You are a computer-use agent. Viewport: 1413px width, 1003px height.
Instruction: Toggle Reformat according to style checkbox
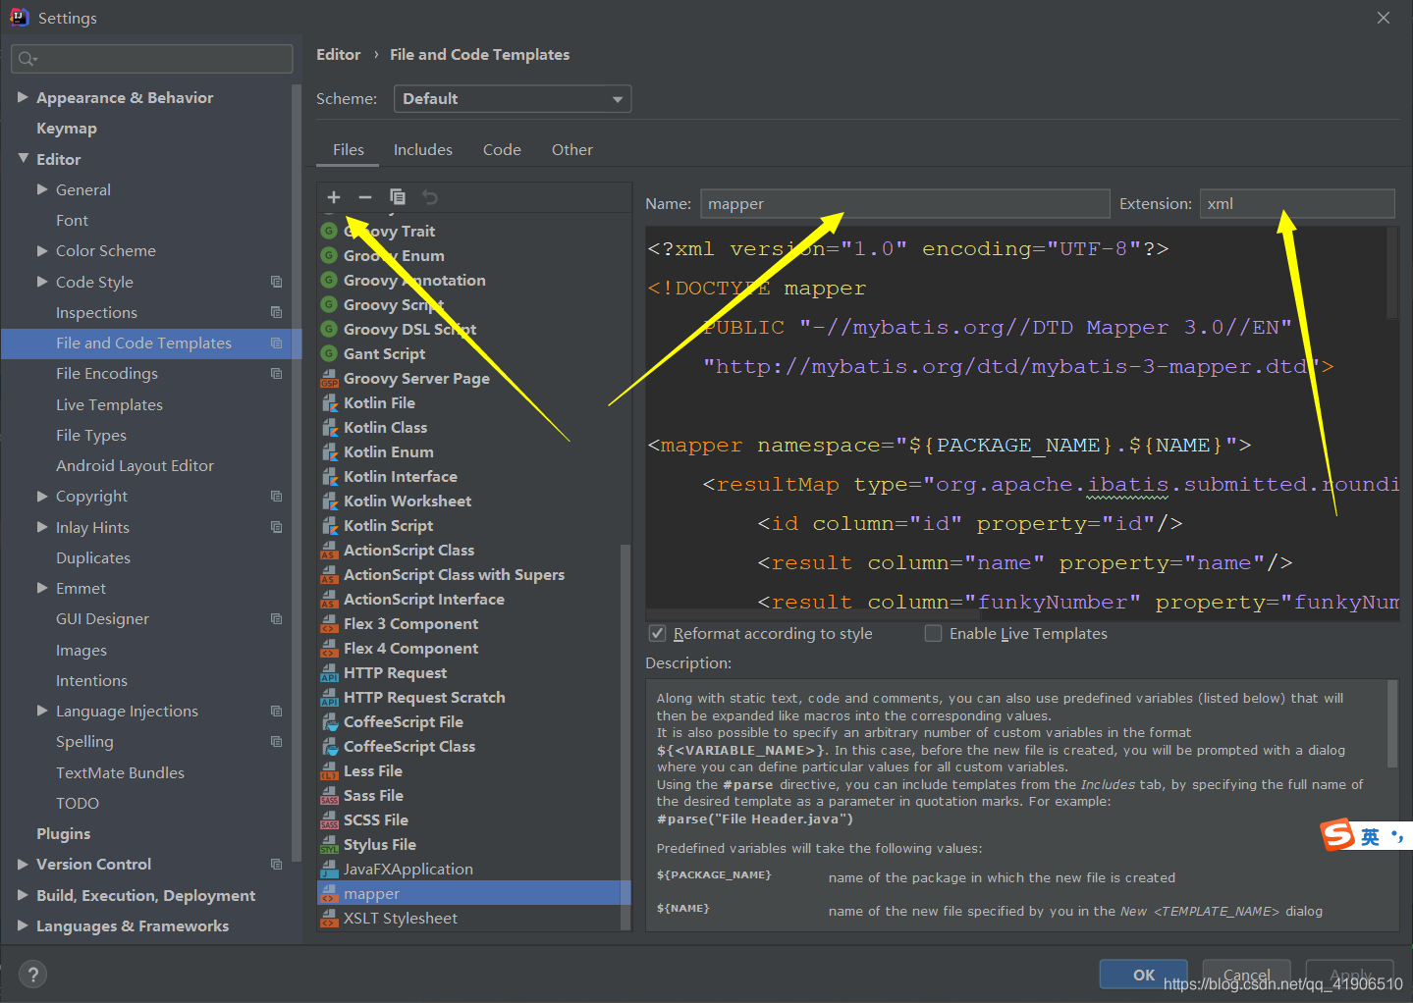coord(657,634)
